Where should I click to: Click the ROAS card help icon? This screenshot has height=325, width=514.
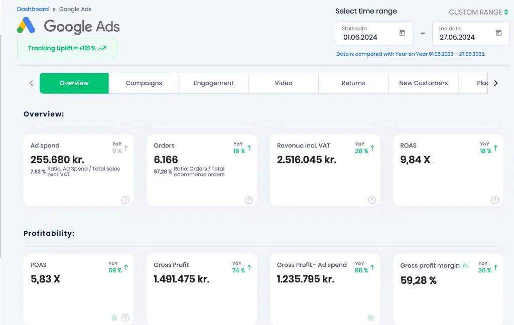pyautogui.click(x=495, y=200)
